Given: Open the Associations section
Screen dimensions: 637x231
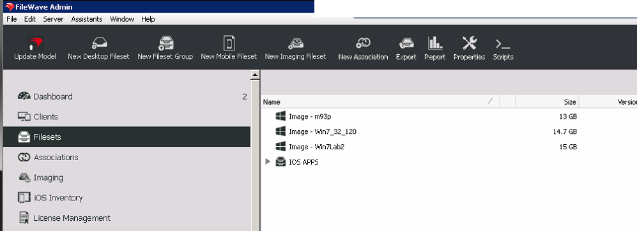Looking at the screenshot, I should click(127, 157).
